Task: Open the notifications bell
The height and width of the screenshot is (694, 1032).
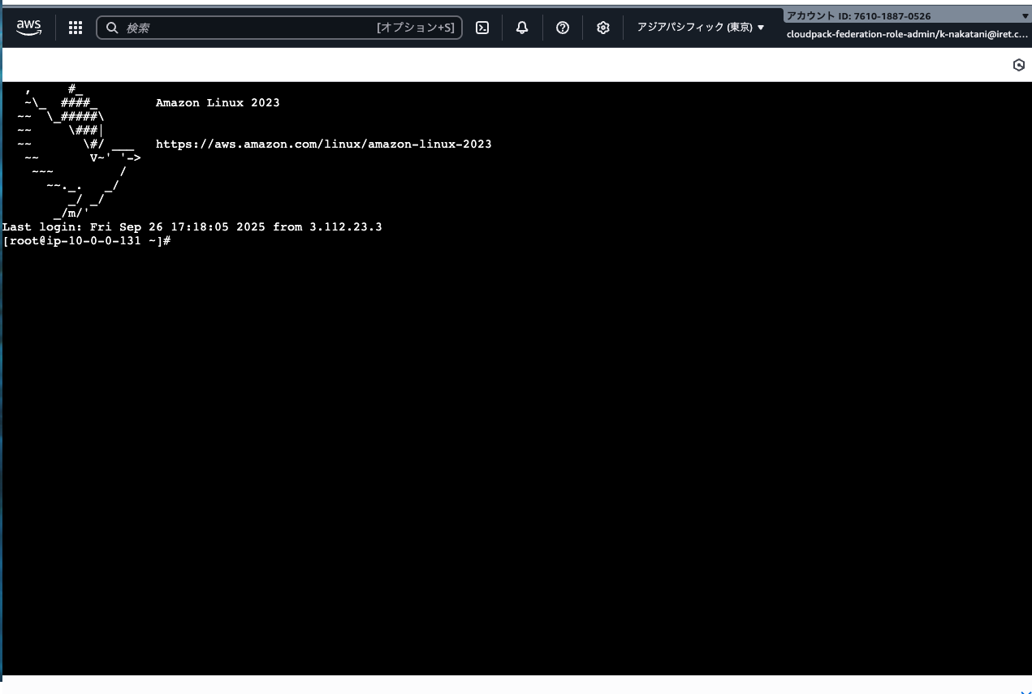Action: [x=522, y=28]
